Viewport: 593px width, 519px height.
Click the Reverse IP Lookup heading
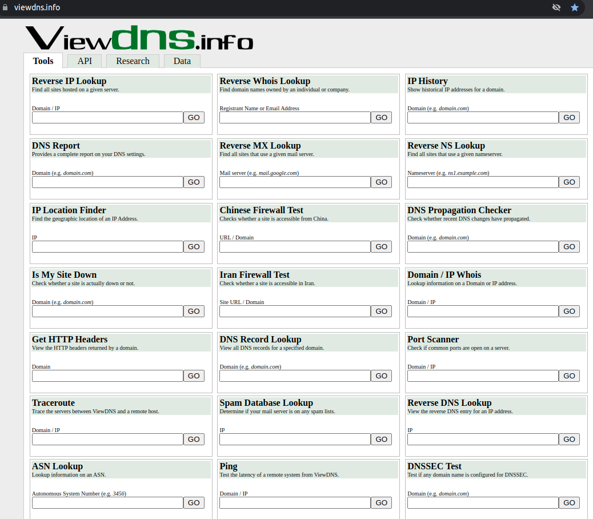(x=69, y=81)
